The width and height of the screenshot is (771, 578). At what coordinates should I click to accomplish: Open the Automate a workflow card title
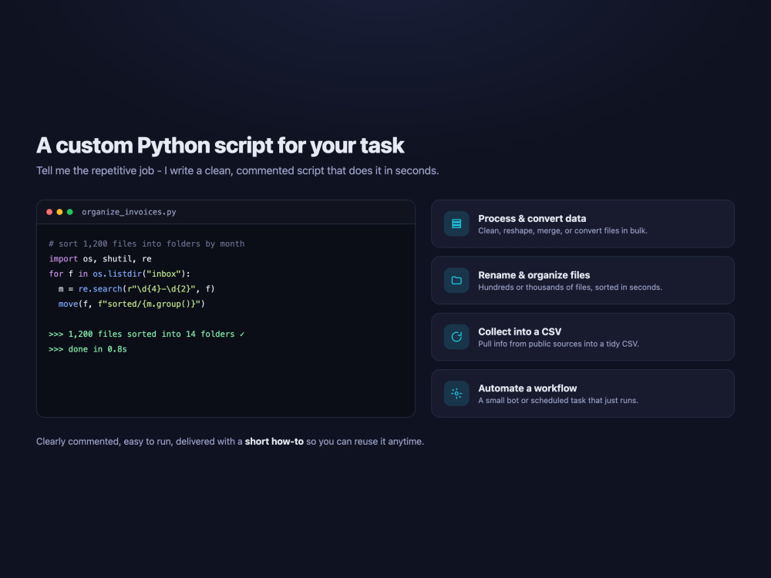tap(527, 388)
